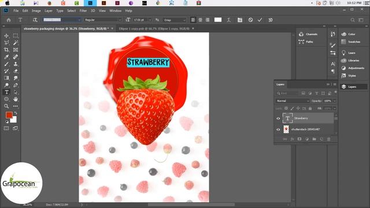Viewport: 370px width, 208px height.
Task: Open the layer Opacity dropdown arrow
Action: click(335, 101)
